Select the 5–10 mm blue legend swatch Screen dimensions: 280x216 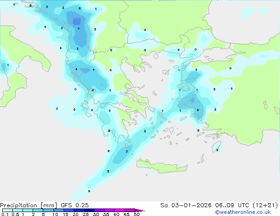(48, 210)
